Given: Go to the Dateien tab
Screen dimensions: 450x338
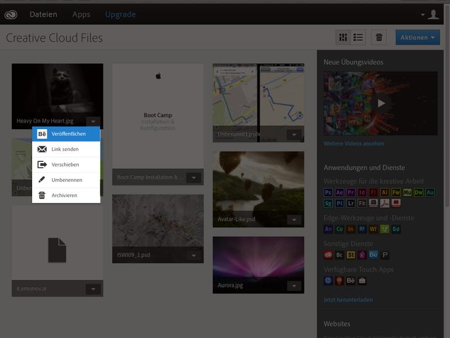Looking at the screenshot, I should [x=43, y=15].
